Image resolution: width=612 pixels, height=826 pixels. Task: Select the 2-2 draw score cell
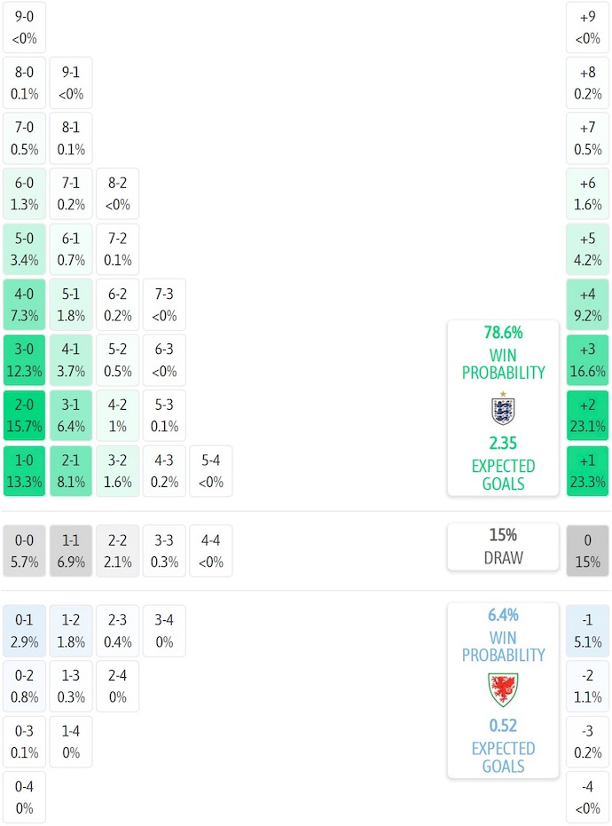coord(117,551)
